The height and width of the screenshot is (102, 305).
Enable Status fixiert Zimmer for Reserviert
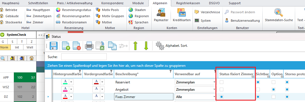coord(222,82)
